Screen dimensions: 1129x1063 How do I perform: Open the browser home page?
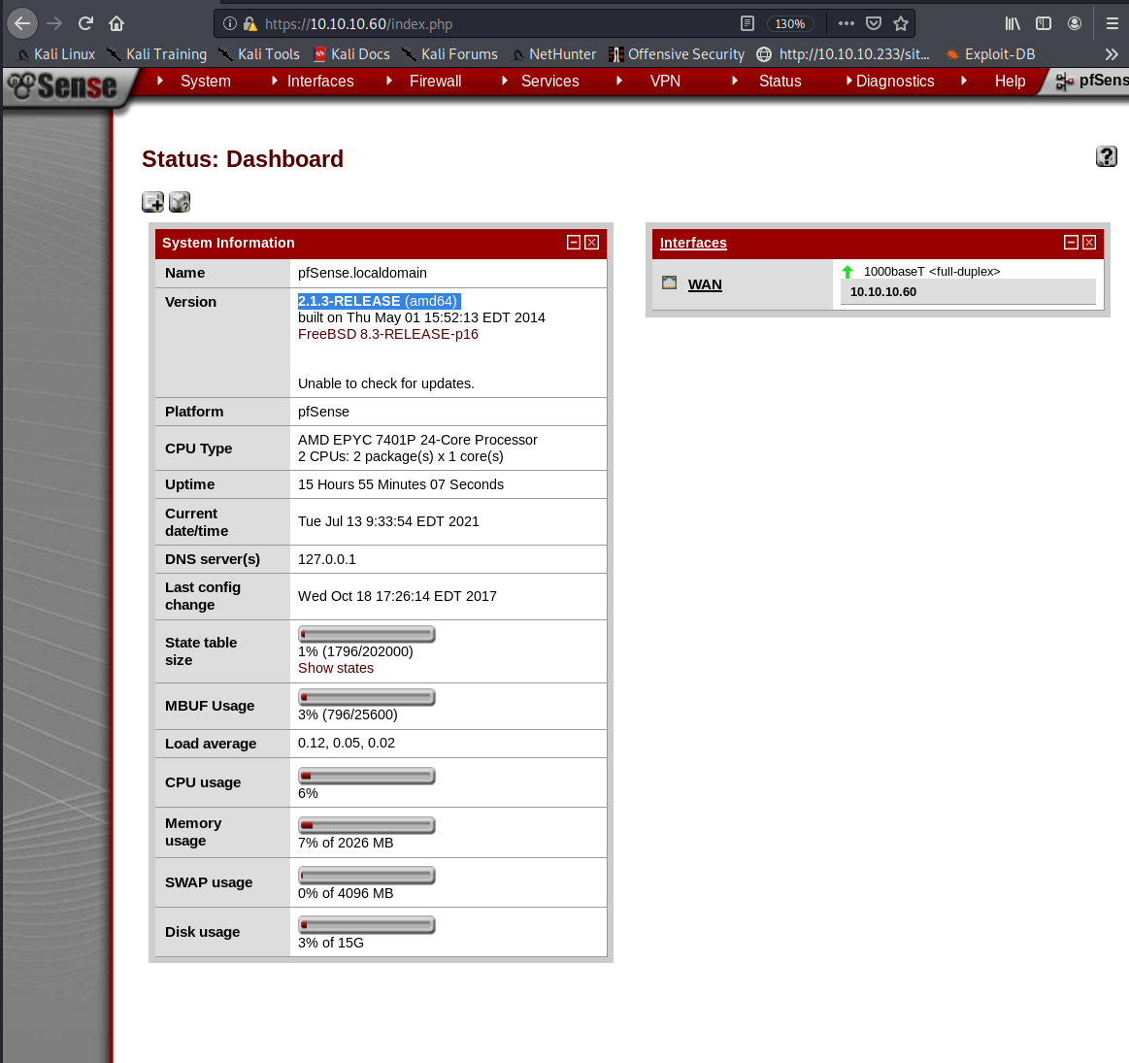click(116, 23)
